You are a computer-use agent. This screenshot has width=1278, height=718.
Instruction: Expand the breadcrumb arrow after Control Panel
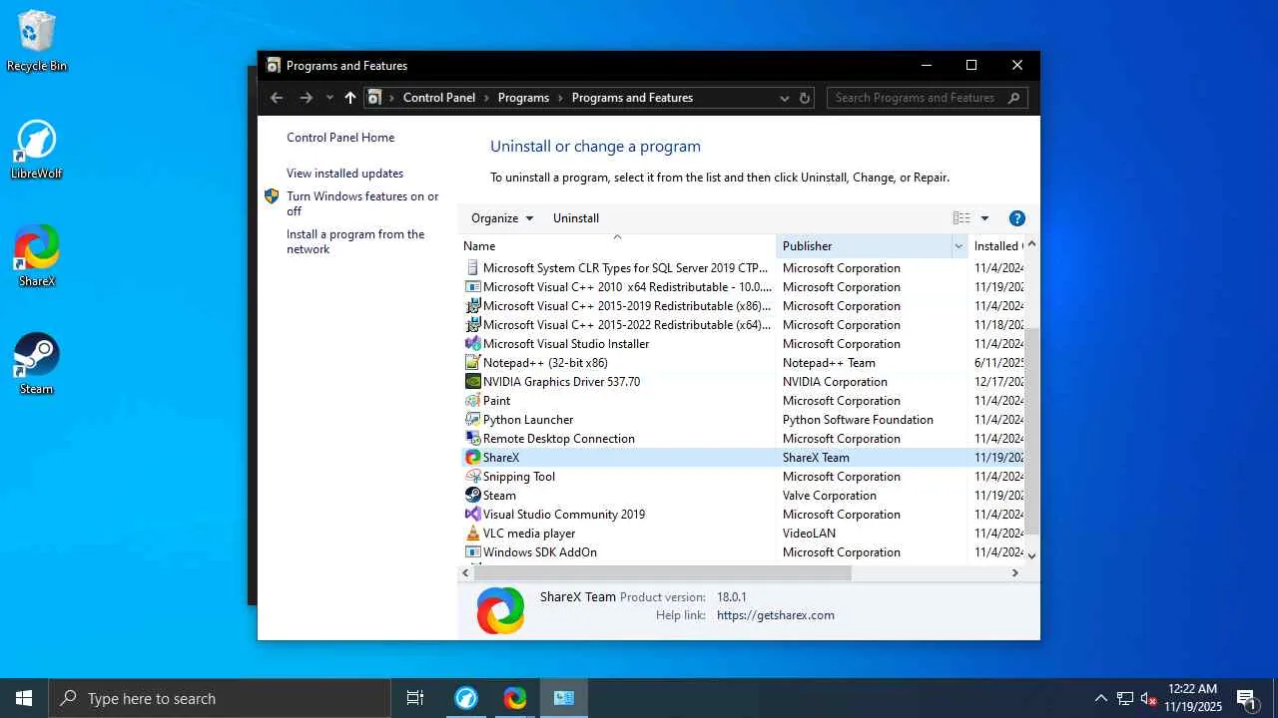click(x=487, y=98)
